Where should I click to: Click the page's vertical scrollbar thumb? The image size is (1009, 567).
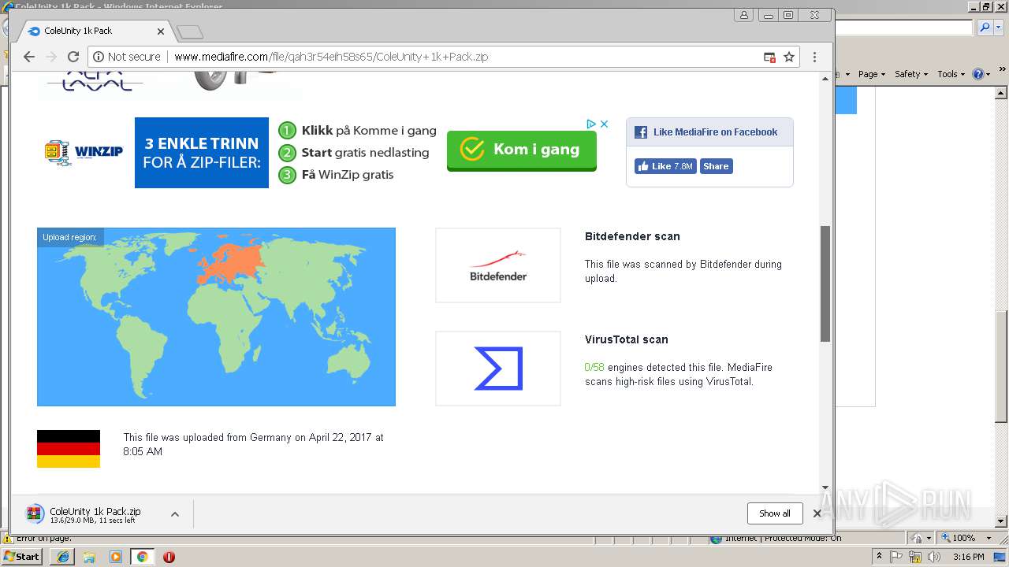coord(825,283)
